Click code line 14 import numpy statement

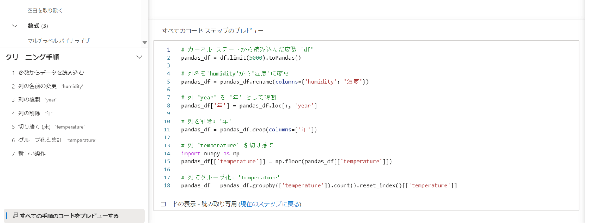pos(210,153)
